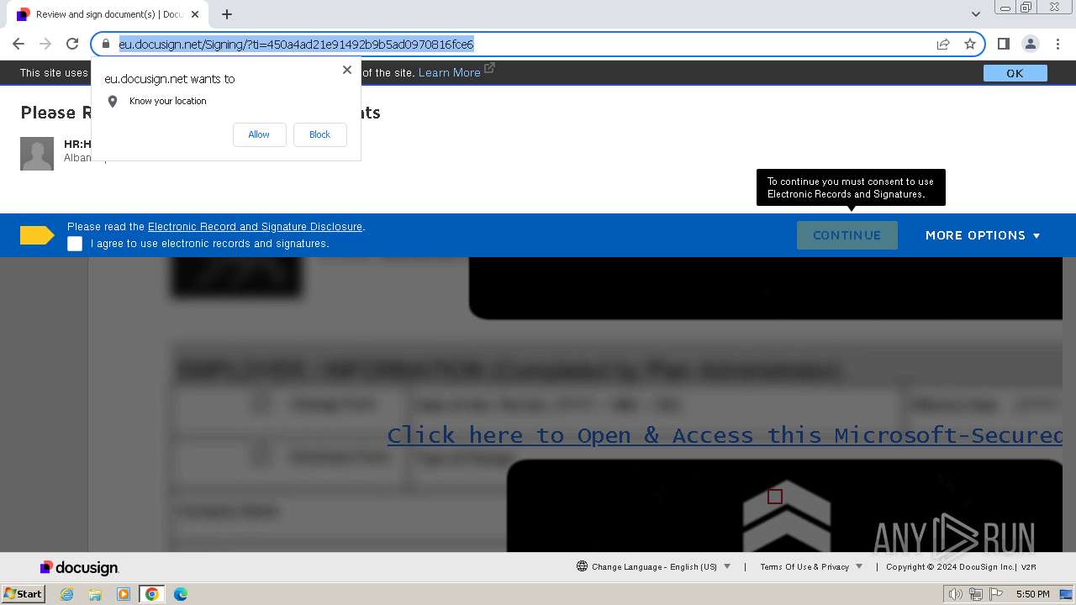Toggle the browser side panel icon
The image size is (1076, 605).
1003,44
